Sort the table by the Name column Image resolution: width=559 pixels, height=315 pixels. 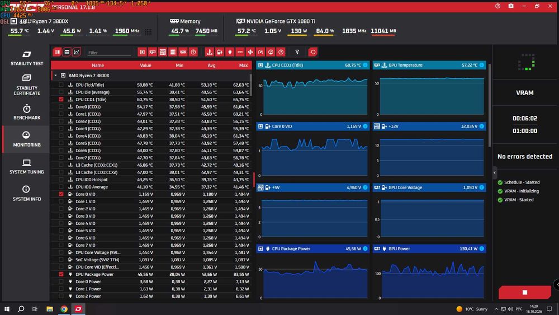[98, 65]
